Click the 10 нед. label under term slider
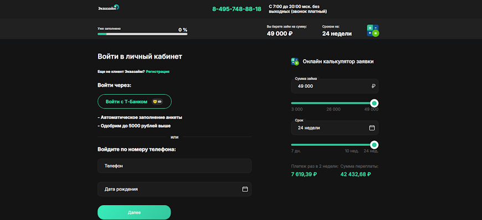Screen dimensions: 482x220 [x=352, y=151]
